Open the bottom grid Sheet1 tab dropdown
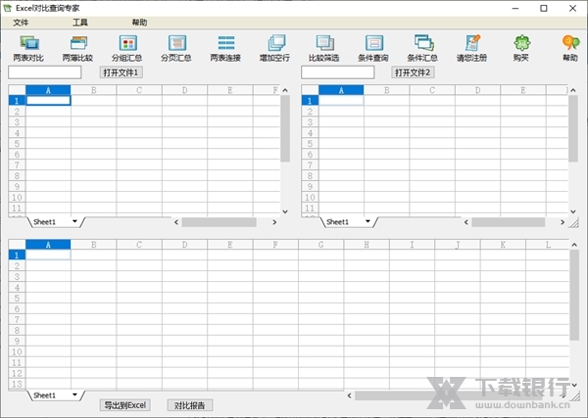Image resolution: width=588 pixels, height=418 pixels. pos(74,395)
